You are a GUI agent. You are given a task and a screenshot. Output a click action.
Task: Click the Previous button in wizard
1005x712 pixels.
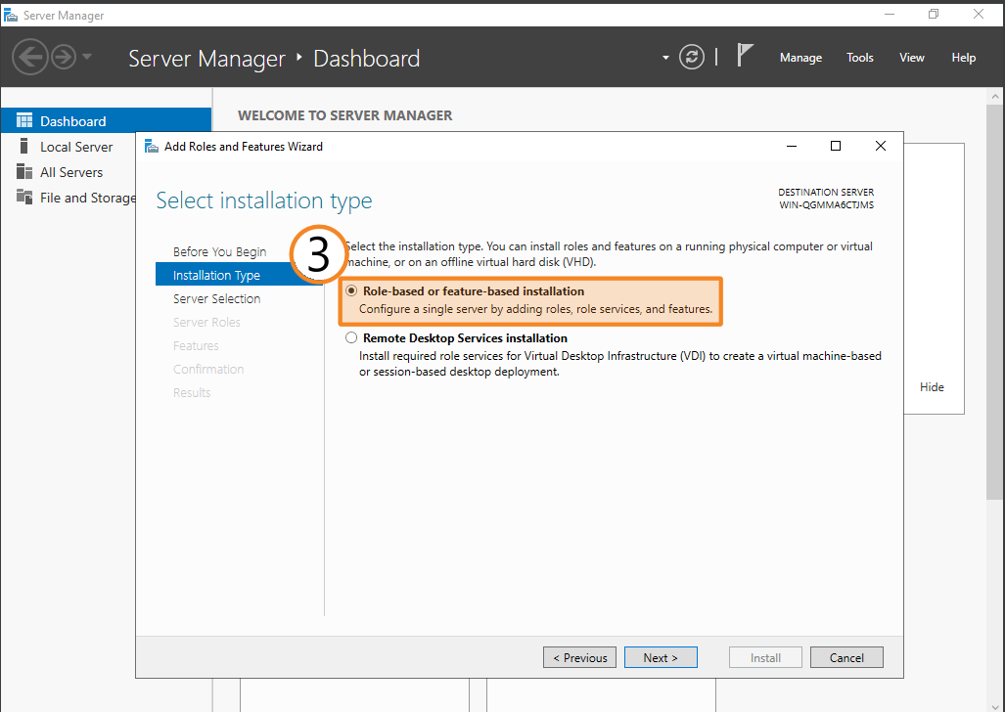pyautogui.click(x=580, y=657)
